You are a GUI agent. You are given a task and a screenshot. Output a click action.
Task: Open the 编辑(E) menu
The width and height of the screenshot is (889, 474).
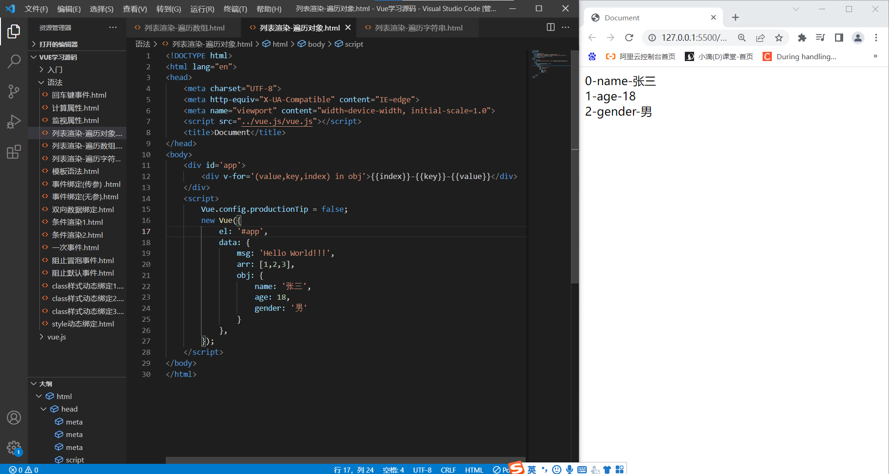click(69, 9)
